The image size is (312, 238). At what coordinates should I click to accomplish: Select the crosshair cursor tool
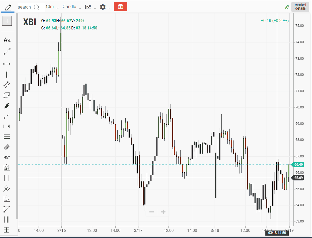[x=7, y=21]
